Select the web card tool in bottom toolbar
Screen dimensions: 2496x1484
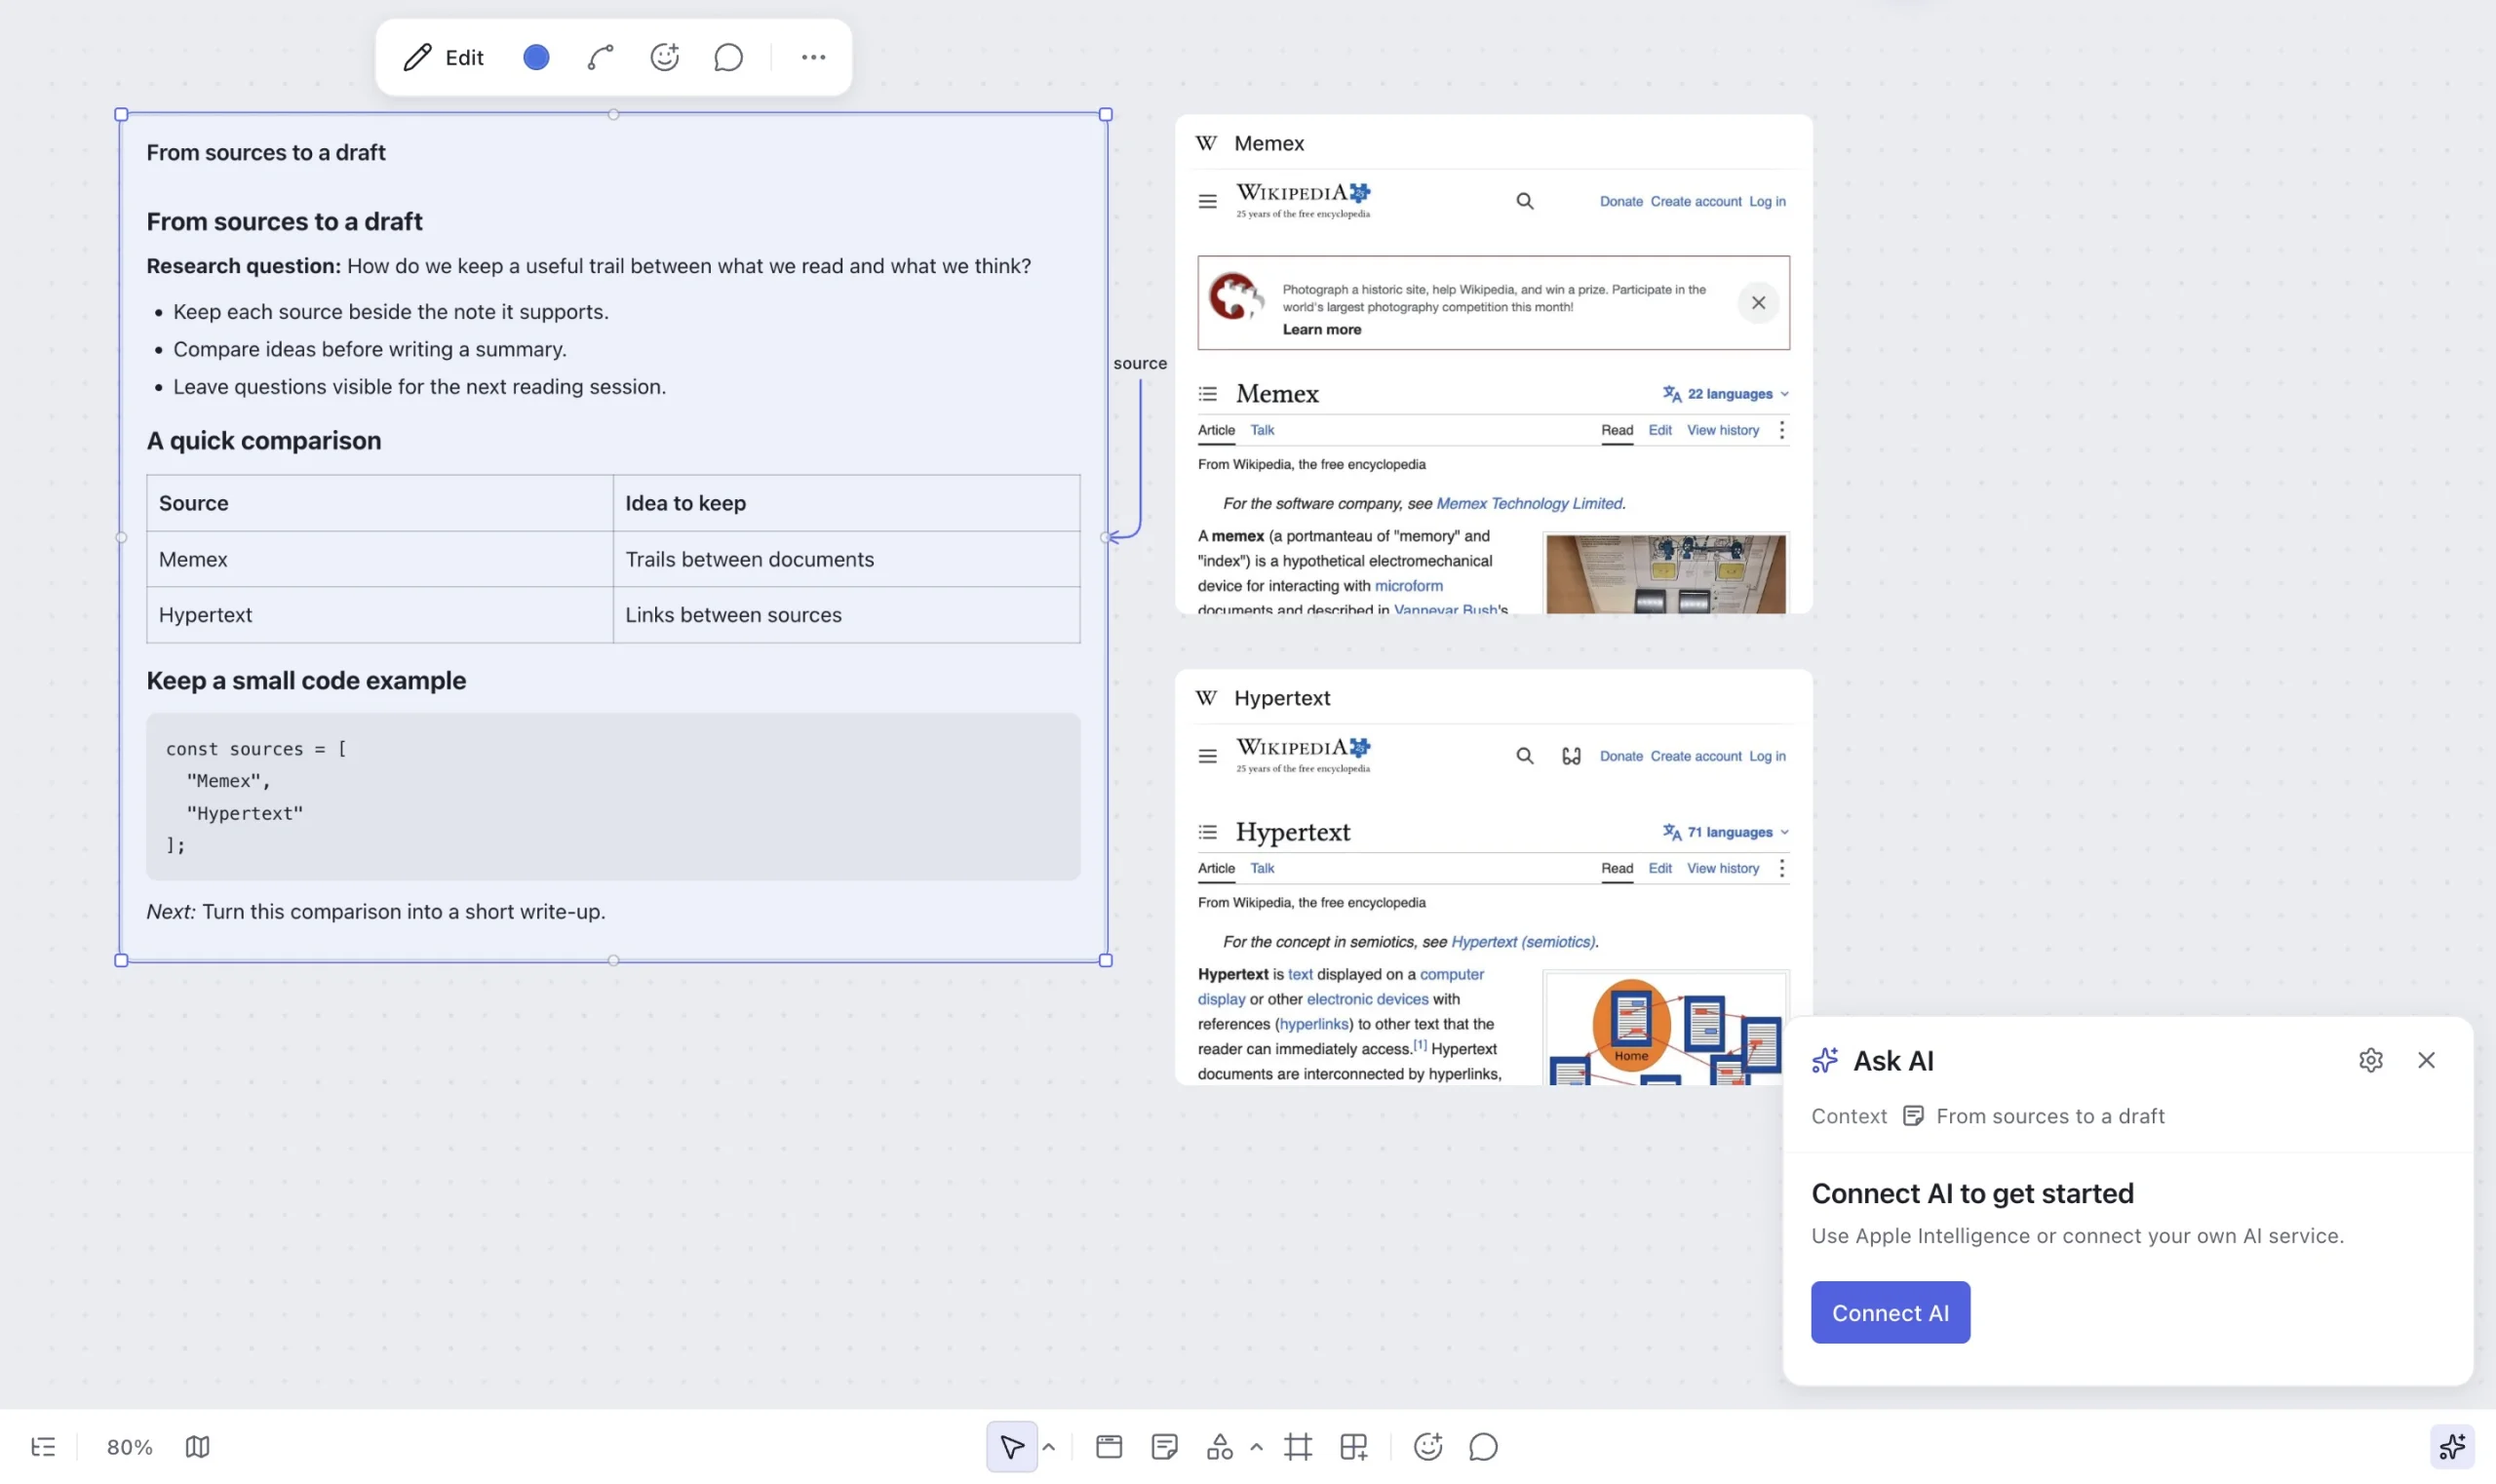pyautogui.click(x=1109, y=1447)
